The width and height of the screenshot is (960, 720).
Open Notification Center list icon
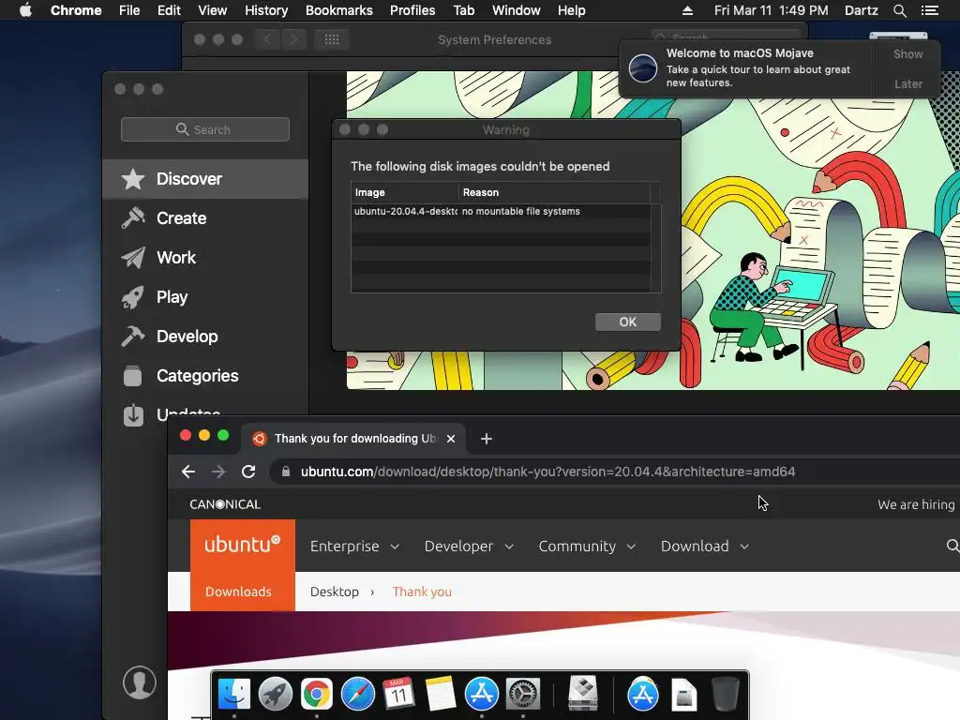(929, 10)
